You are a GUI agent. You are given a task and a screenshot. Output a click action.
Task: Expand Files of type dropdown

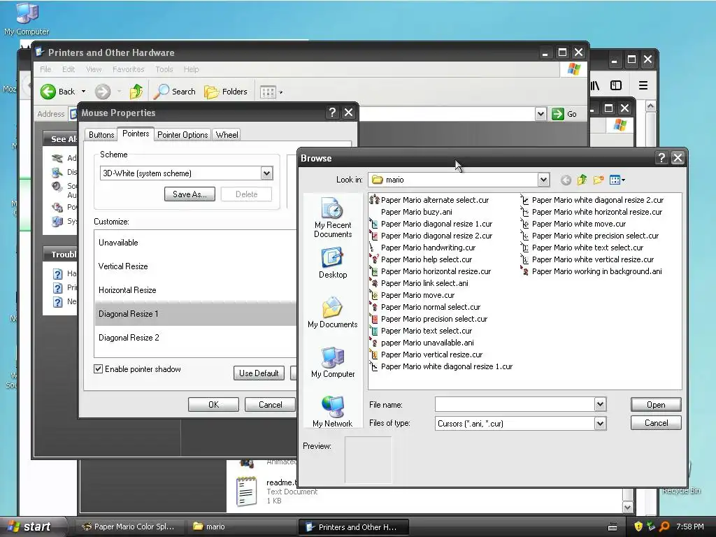point(600,423)
